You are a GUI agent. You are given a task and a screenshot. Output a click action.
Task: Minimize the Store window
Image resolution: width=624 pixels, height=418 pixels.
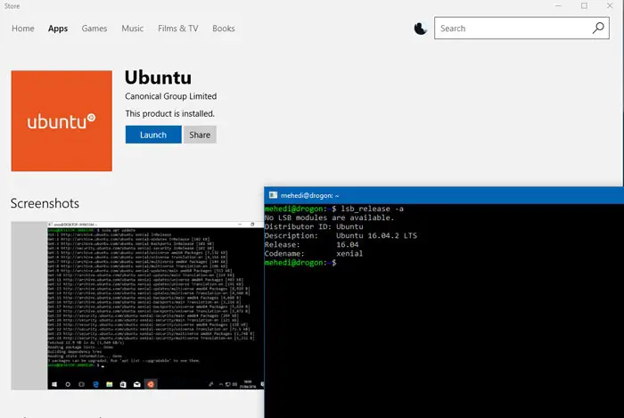pyautogui.click(x=558, y=5)
